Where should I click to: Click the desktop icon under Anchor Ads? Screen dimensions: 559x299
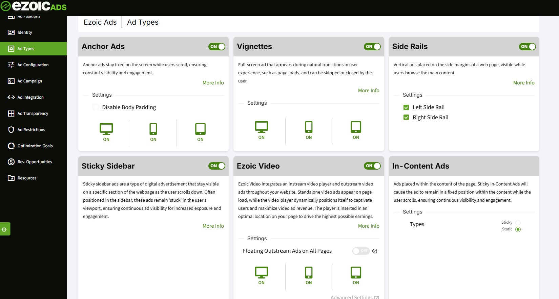click(x=106, y=129)
